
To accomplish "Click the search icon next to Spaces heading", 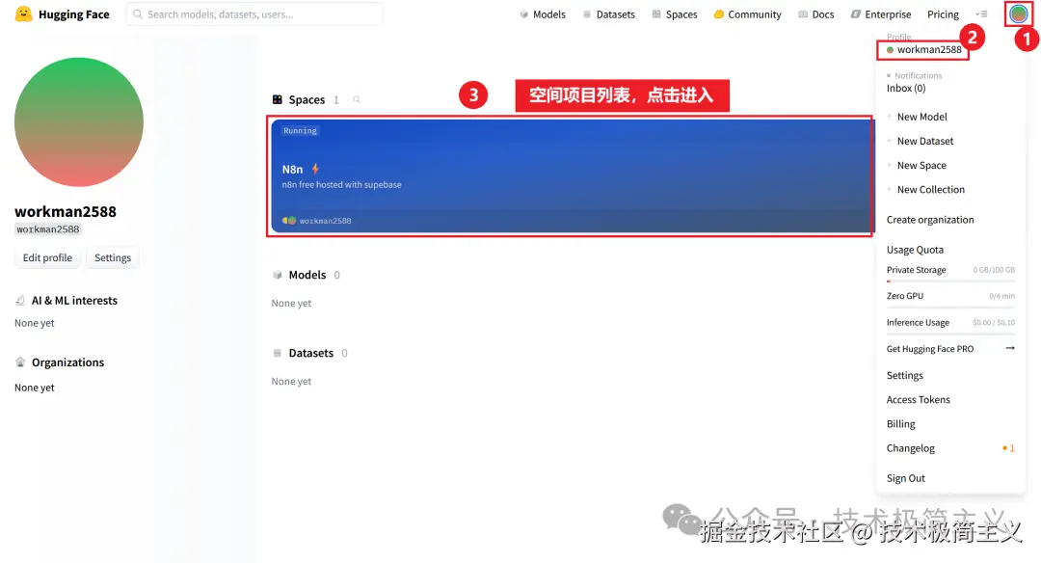I will click(357, 99).
